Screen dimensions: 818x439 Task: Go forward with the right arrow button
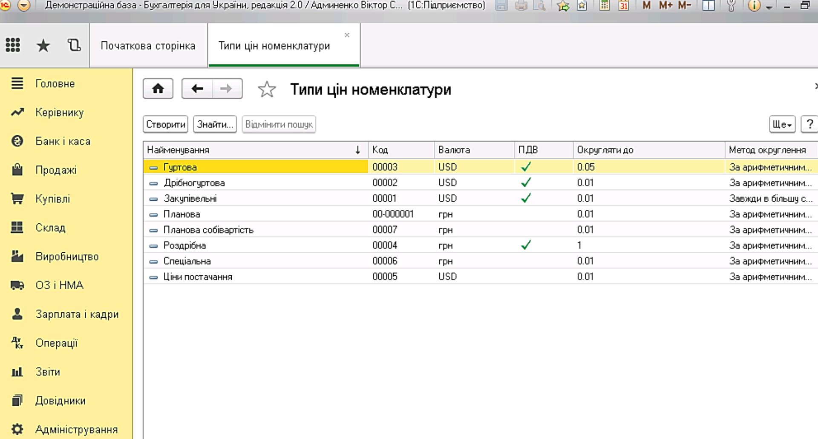pyautogui.click(x=227, y=88)
